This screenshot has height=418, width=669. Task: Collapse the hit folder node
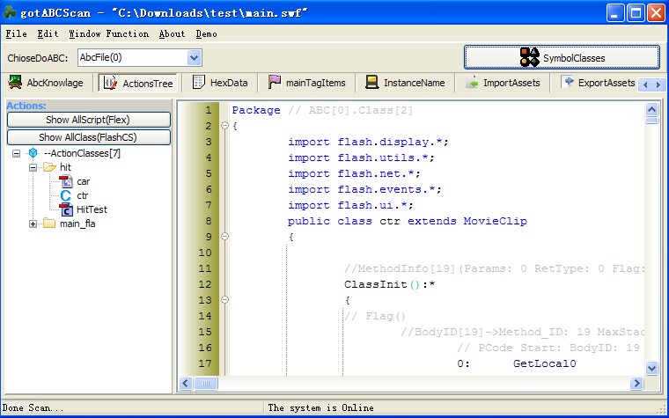[x=33, y=167]
